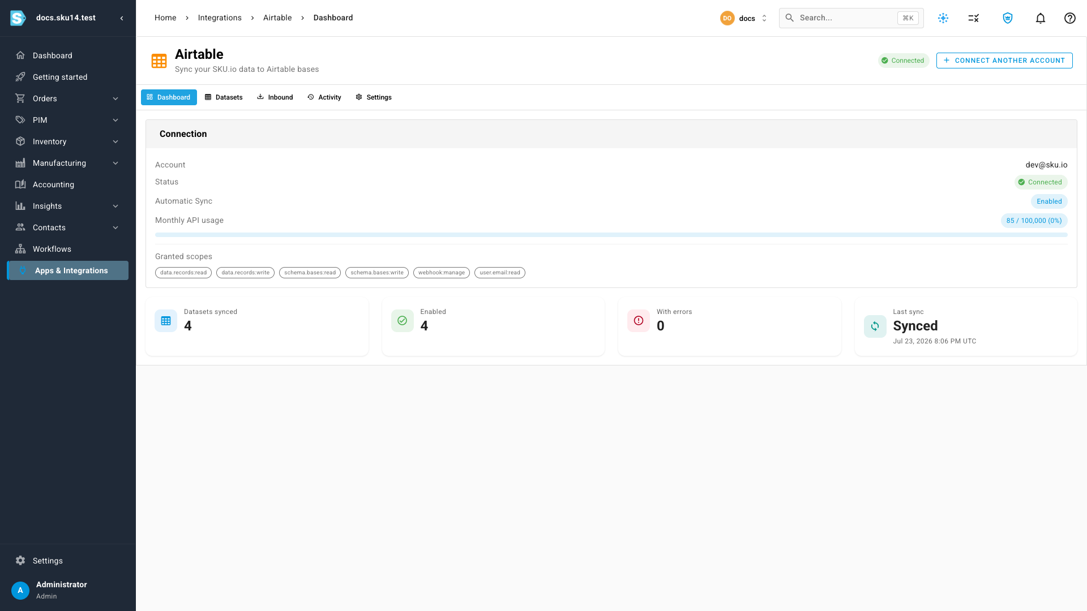Screen dimensions: 1087x611
Task: Expand the Inventory menu chevron
Action: [x=115, y=141]
